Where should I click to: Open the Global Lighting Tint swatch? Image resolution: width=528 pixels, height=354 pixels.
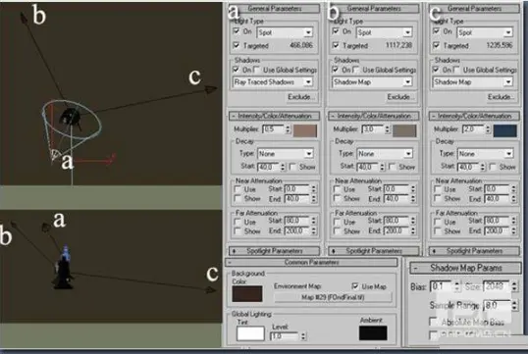click(x=250, y=333)
